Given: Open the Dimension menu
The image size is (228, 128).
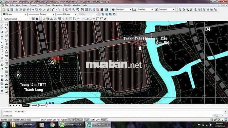Looking at the screenshot, I should [57, 5].
